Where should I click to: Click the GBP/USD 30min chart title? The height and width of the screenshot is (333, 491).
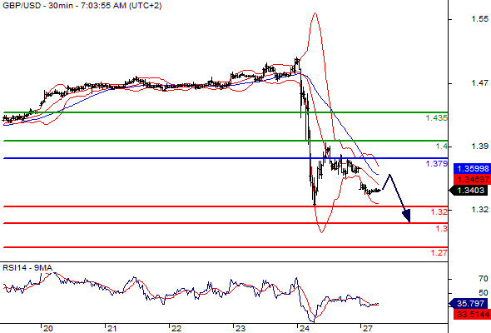pyautogui.click(x=82, y=6)
